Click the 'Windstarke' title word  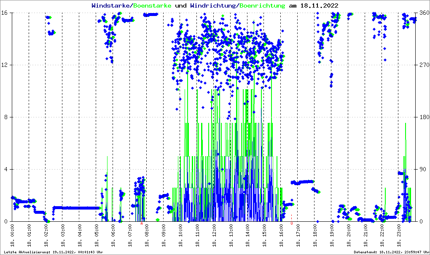coord(112,5)
